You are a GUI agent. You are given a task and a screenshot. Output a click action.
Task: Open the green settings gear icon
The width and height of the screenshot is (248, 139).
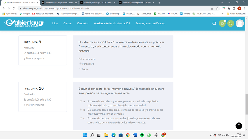(231, 24)
